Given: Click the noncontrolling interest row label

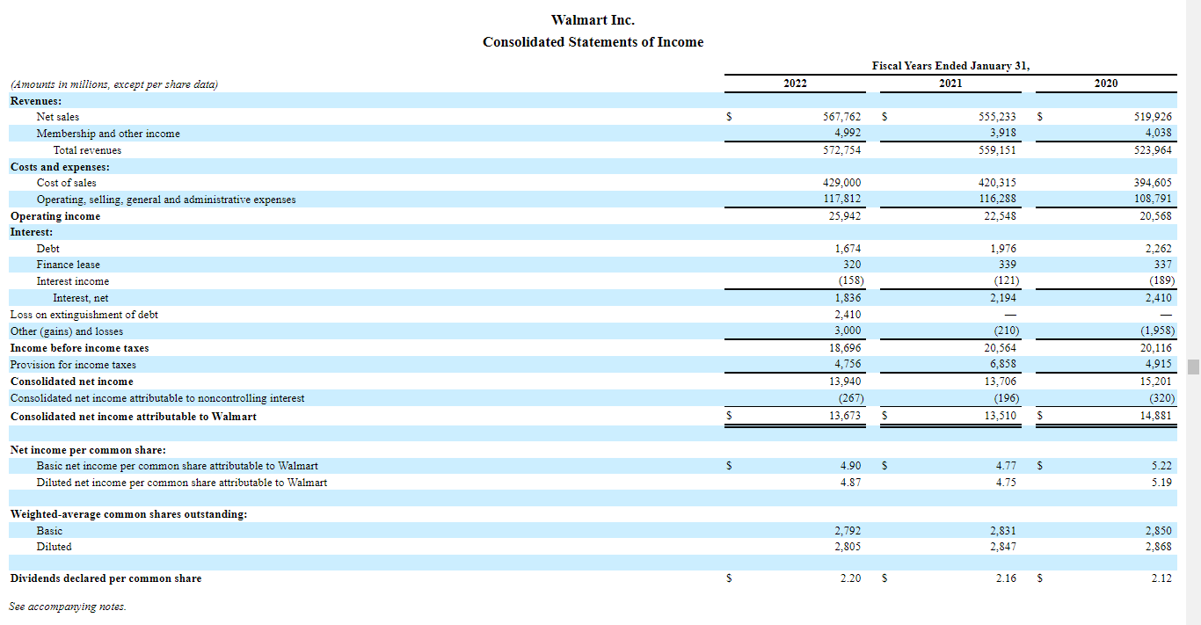Looking at the screenshot, I should point(157,398).
